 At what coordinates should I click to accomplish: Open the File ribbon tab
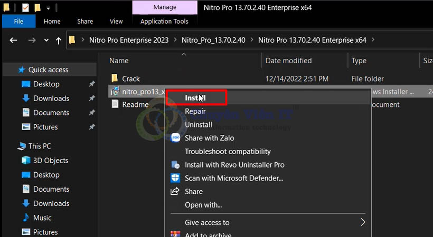click(19, 21)
